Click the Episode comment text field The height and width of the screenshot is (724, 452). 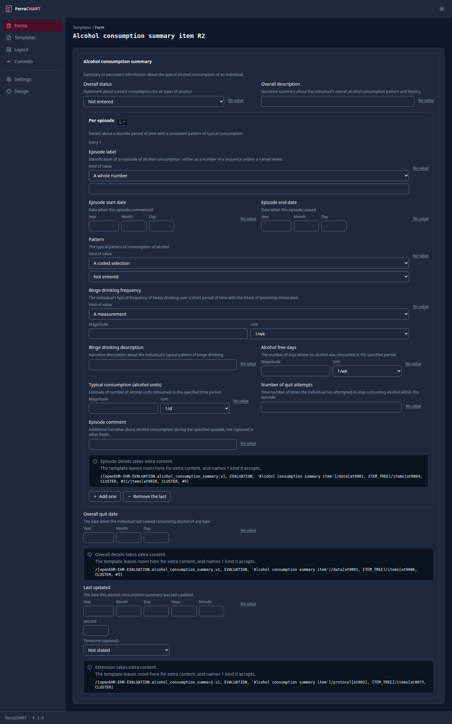[163, 444]
